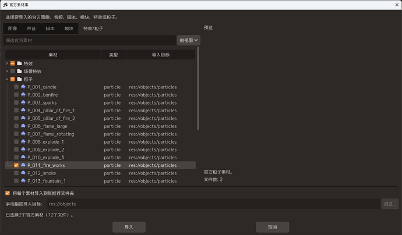Click the particle icon of P_009_explode_2

[x=23, y=149]
